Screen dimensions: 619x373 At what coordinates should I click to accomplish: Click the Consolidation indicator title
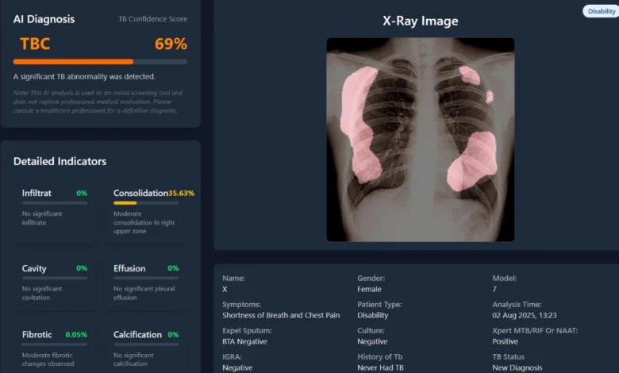[140, 193]
